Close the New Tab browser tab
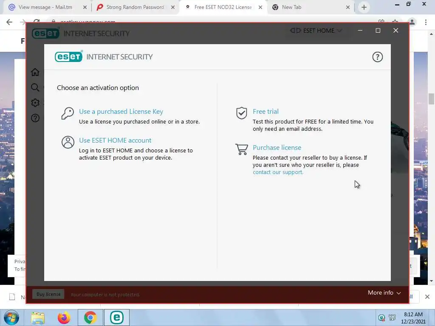The image size is (435, 326). click(x=348, y=8)
